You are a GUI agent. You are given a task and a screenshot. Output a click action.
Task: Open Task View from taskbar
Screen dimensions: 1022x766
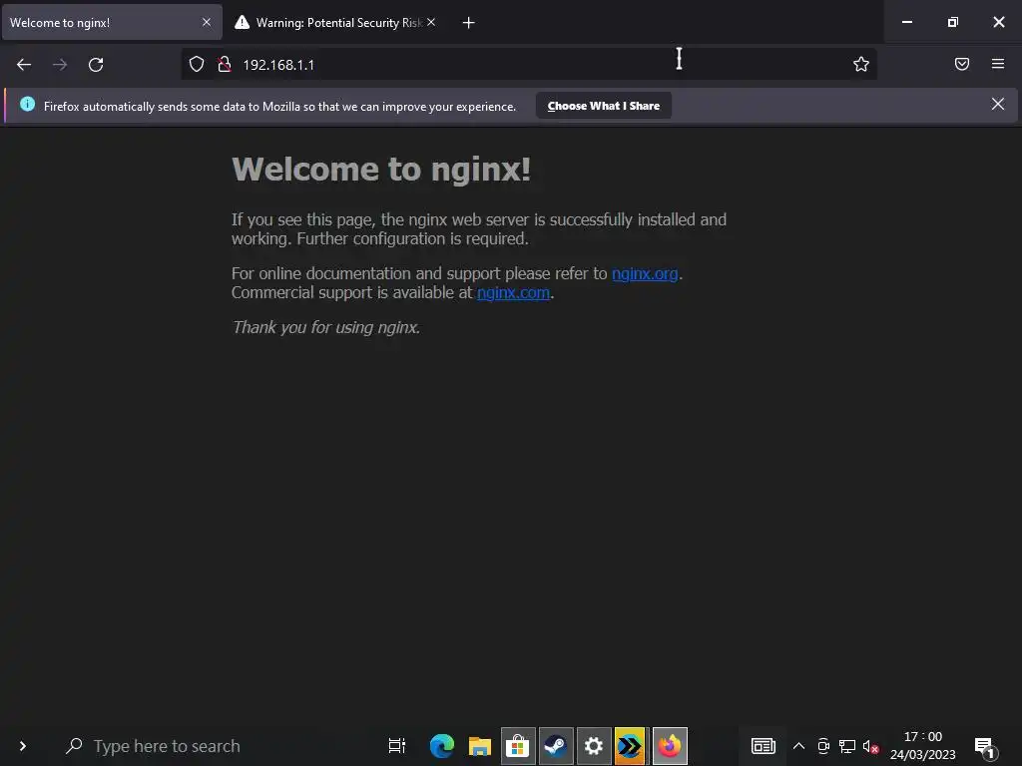(x=397, y=746)
